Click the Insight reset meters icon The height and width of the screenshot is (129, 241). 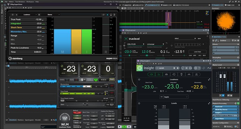(x=183, y=68)
